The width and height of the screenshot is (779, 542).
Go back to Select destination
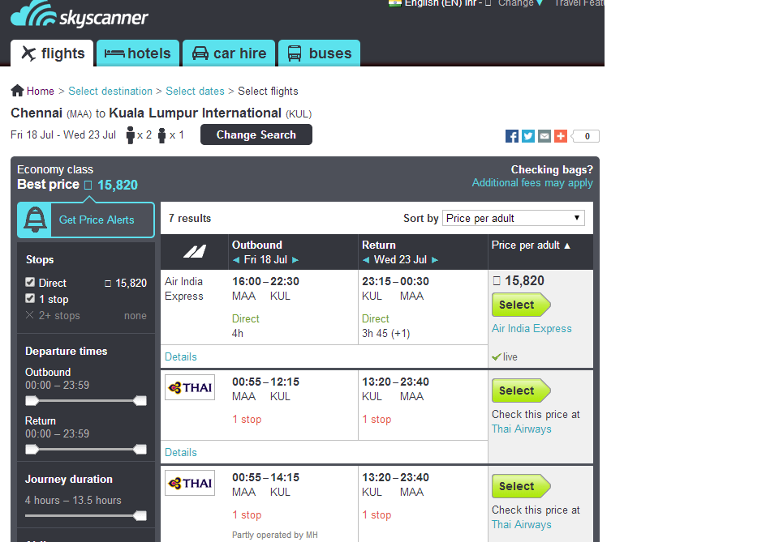(x=110, y=92)
